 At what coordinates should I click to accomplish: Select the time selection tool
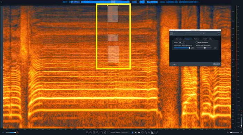(x=132, y=133)
